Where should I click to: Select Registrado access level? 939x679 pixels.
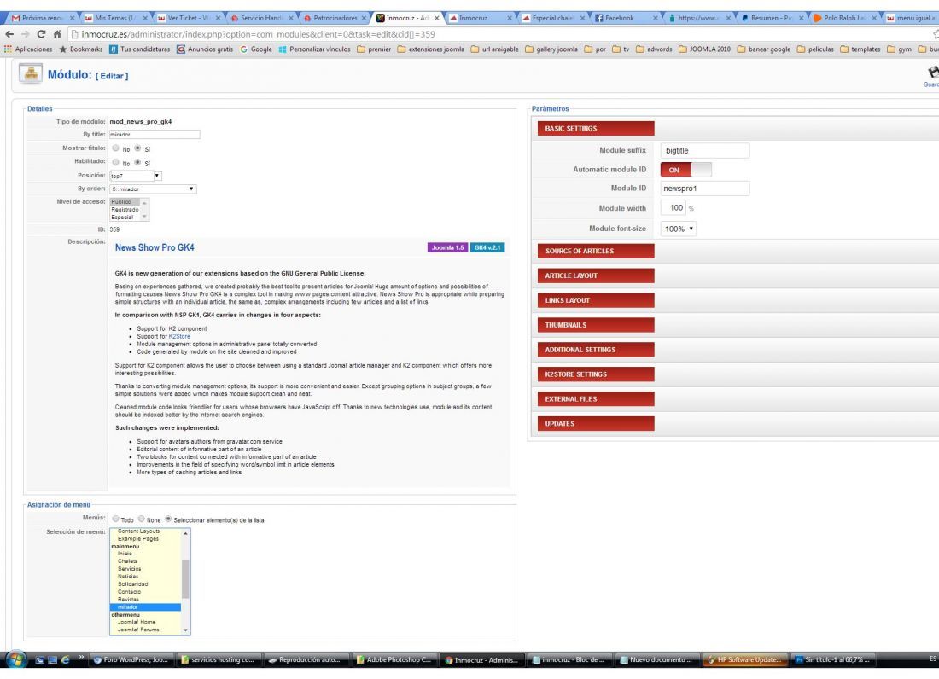[125, 209]
